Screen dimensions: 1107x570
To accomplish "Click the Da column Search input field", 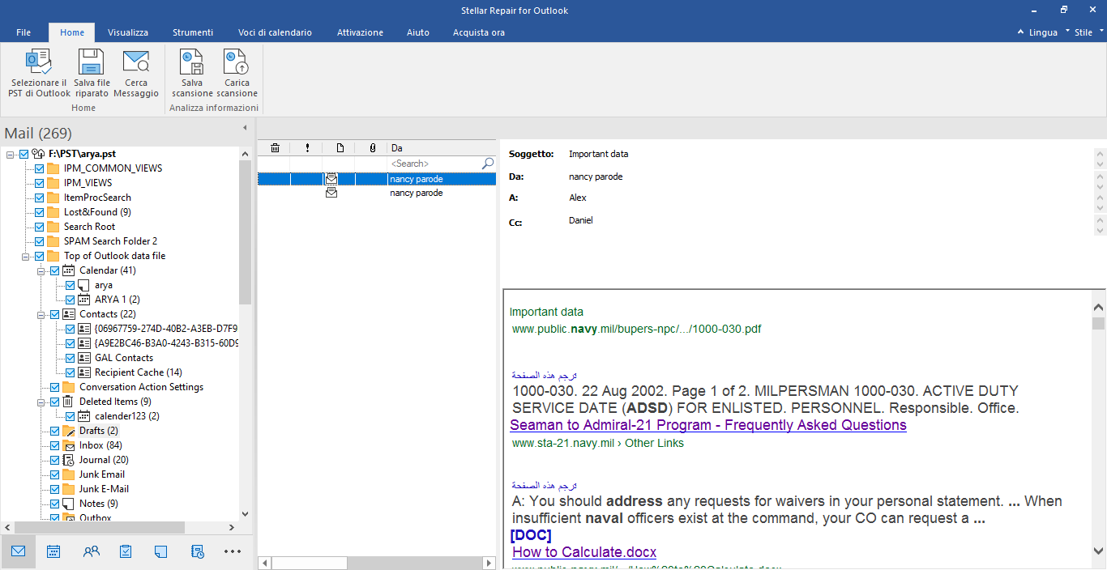I will pos(435,164).
